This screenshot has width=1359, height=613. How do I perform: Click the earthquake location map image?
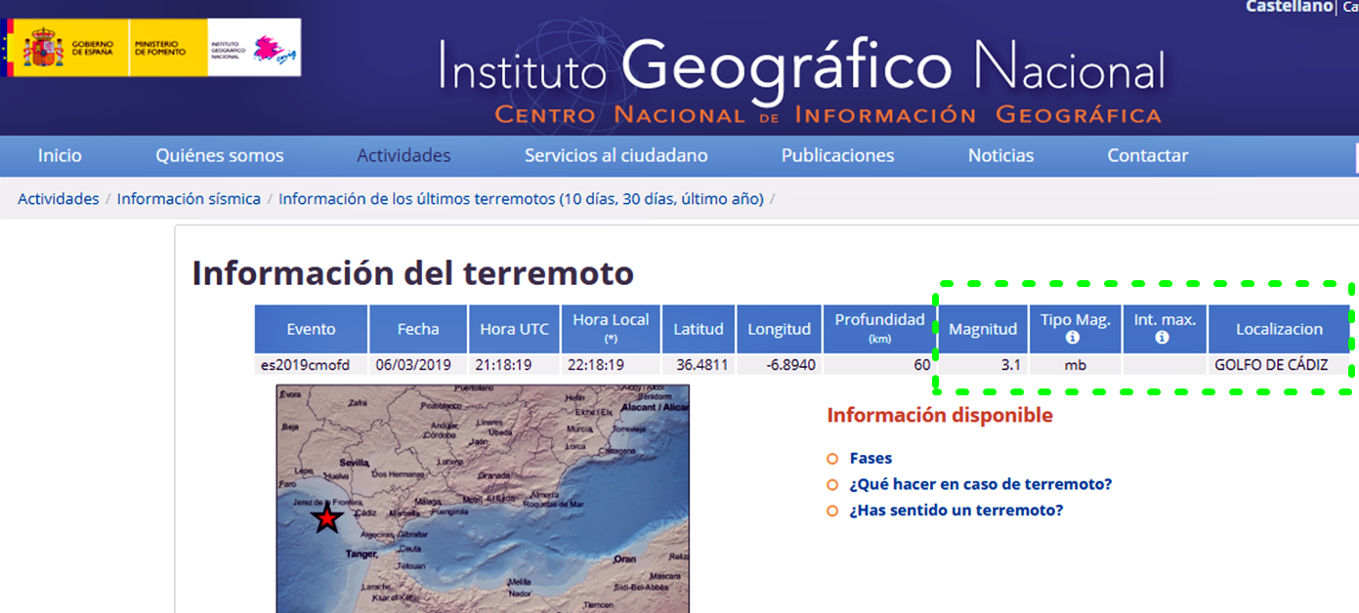point(483,499)
